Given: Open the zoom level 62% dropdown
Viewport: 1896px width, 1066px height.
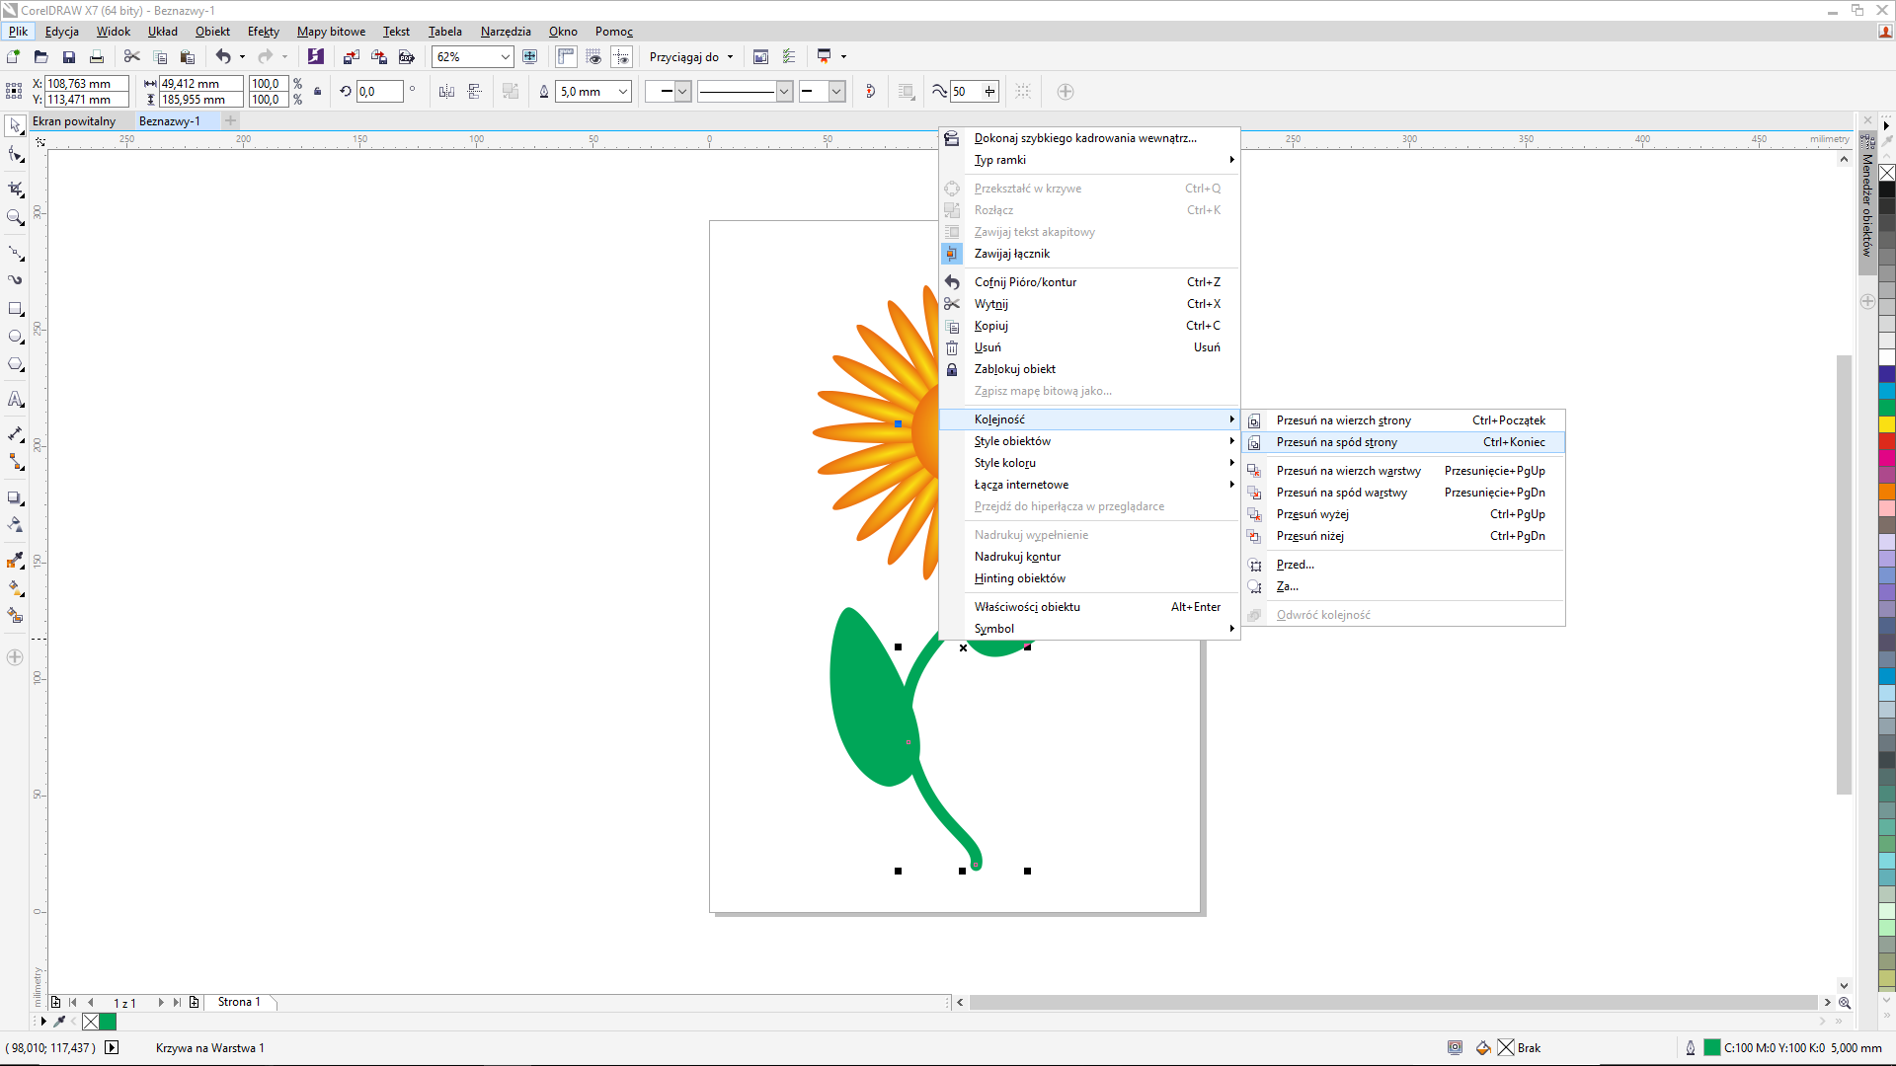Looking at the screenshot, I should pyautogui.click(x=505, y=57).
